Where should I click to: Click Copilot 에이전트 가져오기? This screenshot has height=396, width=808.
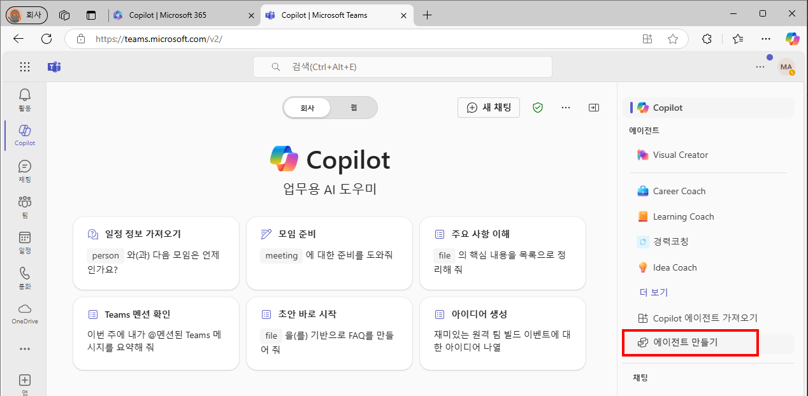(x=709, y=318)
